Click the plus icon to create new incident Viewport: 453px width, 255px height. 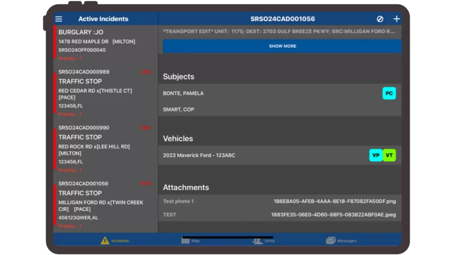396,19
